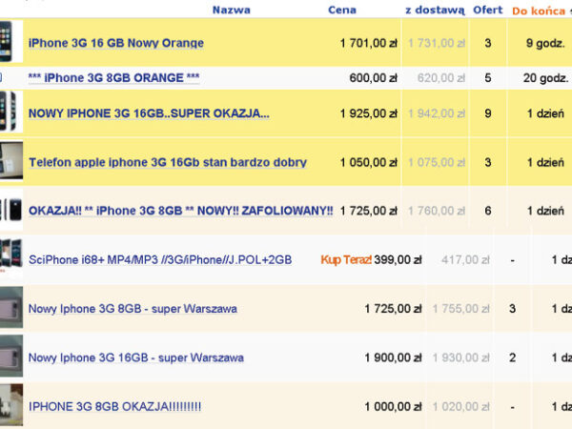572x429 pixels.
Task: Sort listings by Nazwa column
Action: pyautogui.click(x=232, y=10)
